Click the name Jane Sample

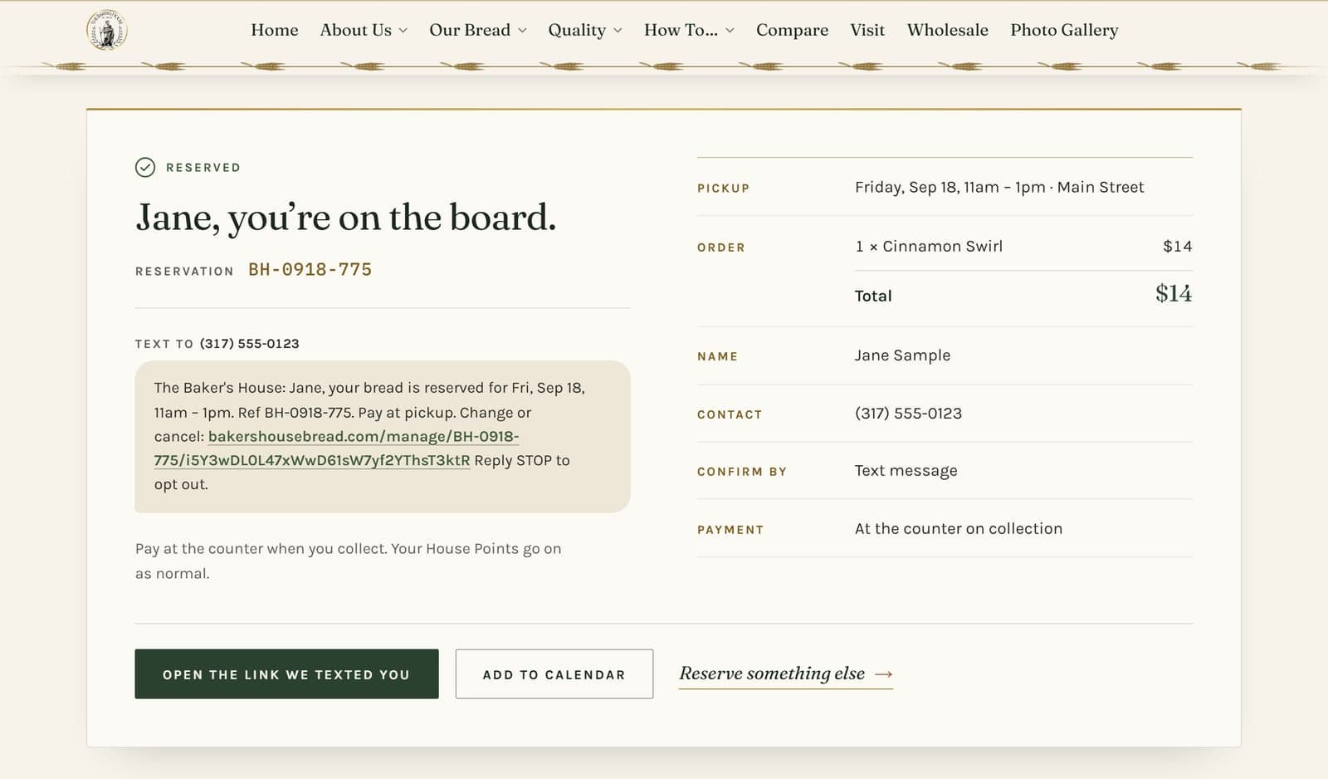(903, 355)
